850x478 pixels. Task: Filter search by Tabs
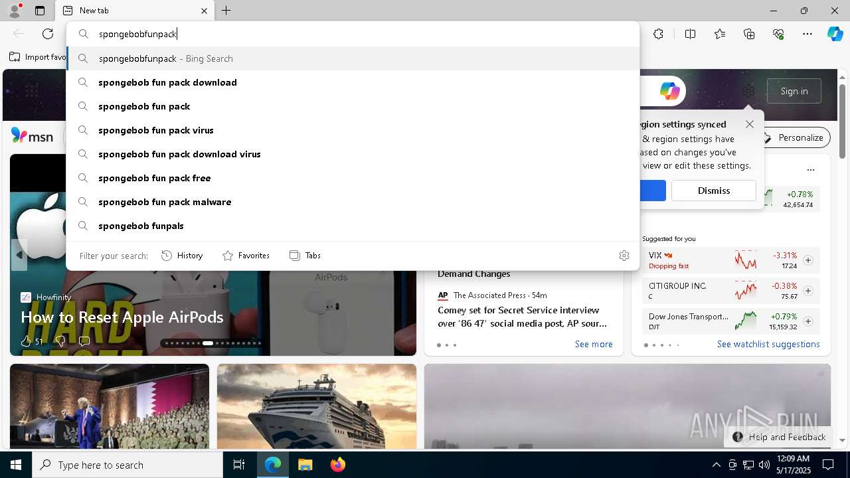(x=305, y=256)
